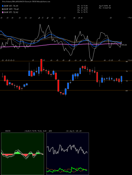Viewport: 132px width, 175px height.
Task: Click the 'Pre L: 70.75' low value
Action: pos(83,10)
